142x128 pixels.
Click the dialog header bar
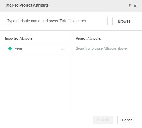click(x=71, y=6)
